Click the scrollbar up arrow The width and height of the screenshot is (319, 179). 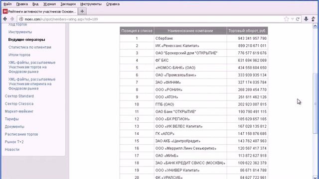click(x=315, y=26)
